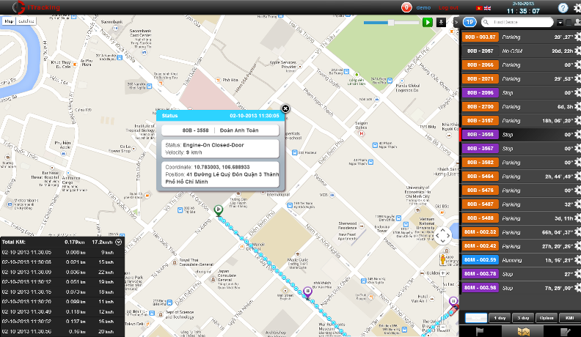Image resolution: width=581 pixels, height=337 pixels.
Task: Open settings gear for 80B - 5464
Action: [x=577, y=177]
